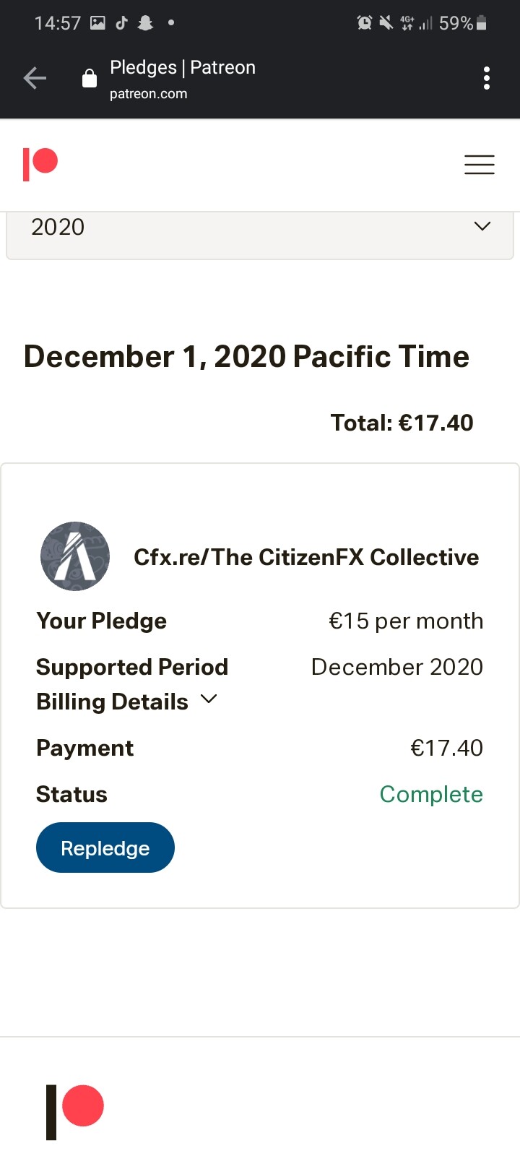Screen dimensions: 520x1156
Task: Tap the battery indicator icon
Action: point(482,23)
